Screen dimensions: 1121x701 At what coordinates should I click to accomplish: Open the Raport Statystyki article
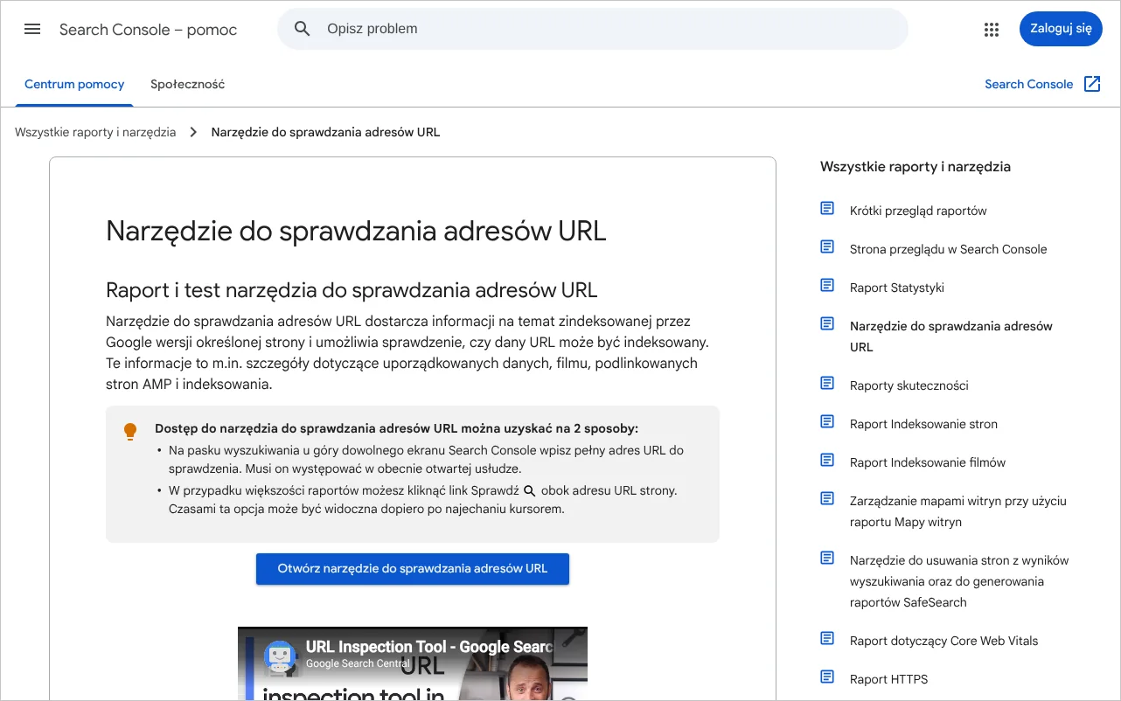[897, 288]
